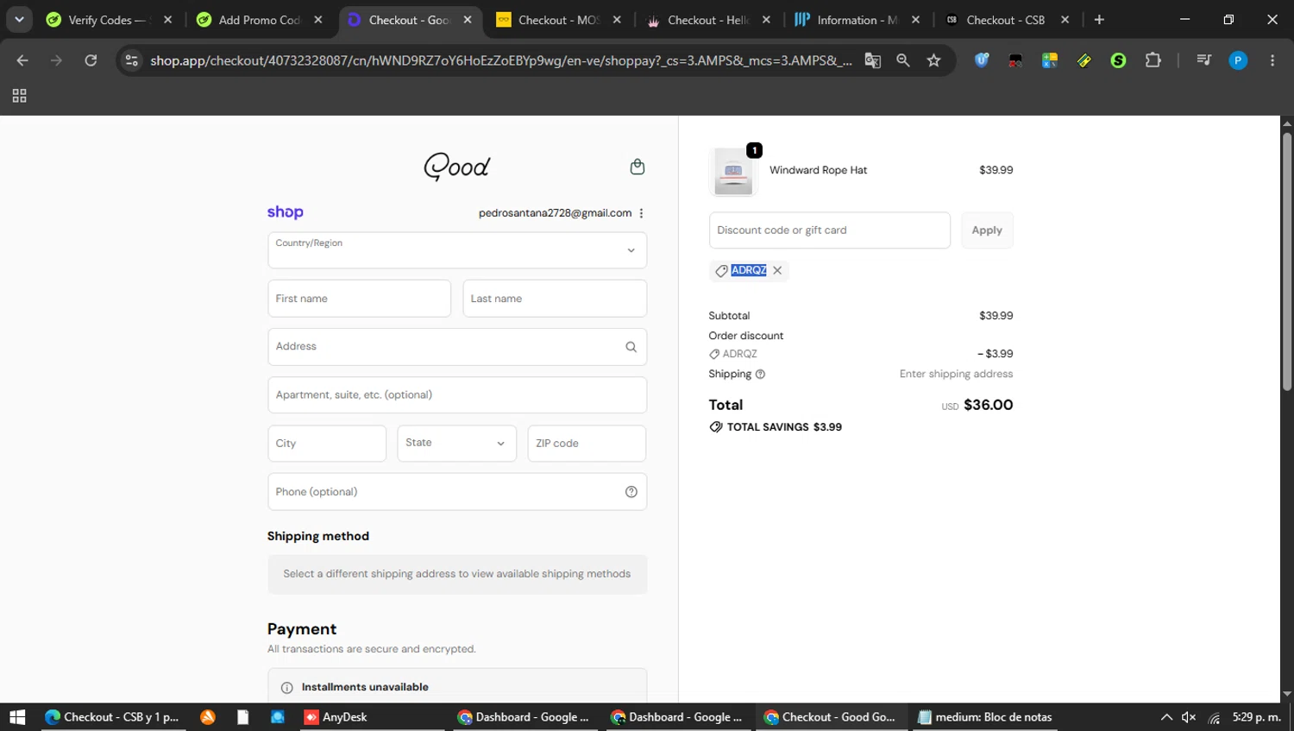1294x731 pixels.
Task: Click the browser address bar URL
Action: click(500, 60)
